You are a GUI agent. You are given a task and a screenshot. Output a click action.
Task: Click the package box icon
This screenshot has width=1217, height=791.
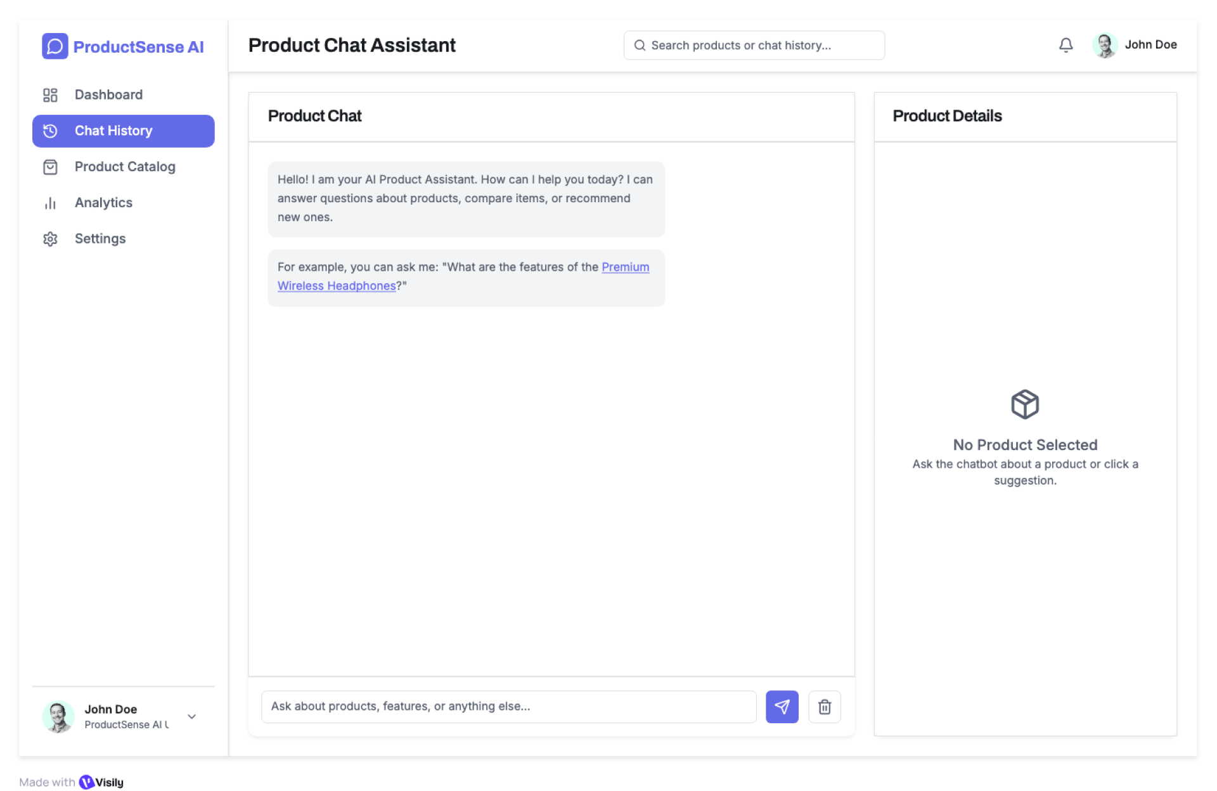1024,404
